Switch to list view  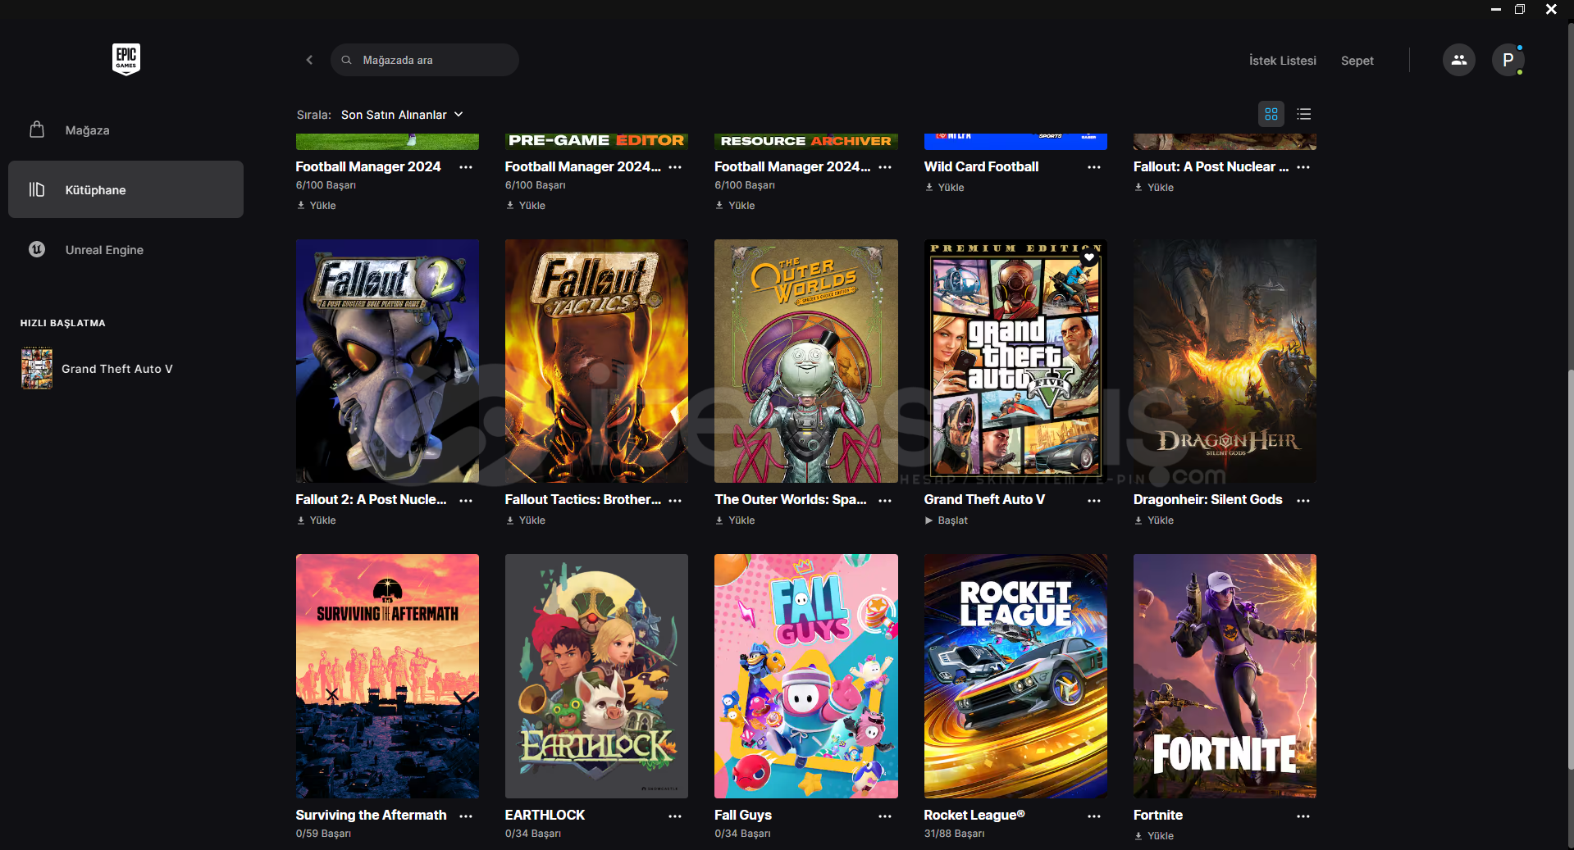tap(1304, 114)
